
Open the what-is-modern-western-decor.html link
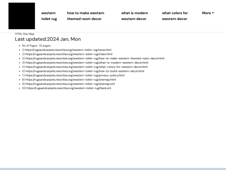pyautogui.click(x=87, y=63)
